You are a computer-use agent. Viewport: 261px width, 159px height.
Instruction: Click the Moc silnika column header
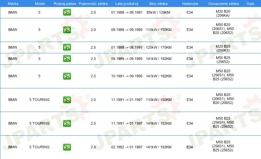tap(158, 4)
